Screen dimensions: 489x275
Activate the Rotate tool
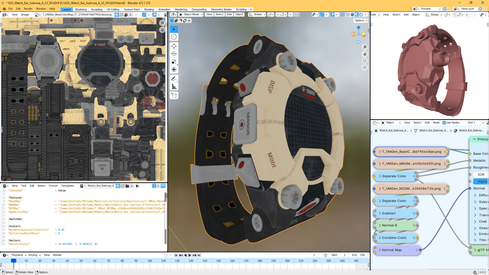174,54
